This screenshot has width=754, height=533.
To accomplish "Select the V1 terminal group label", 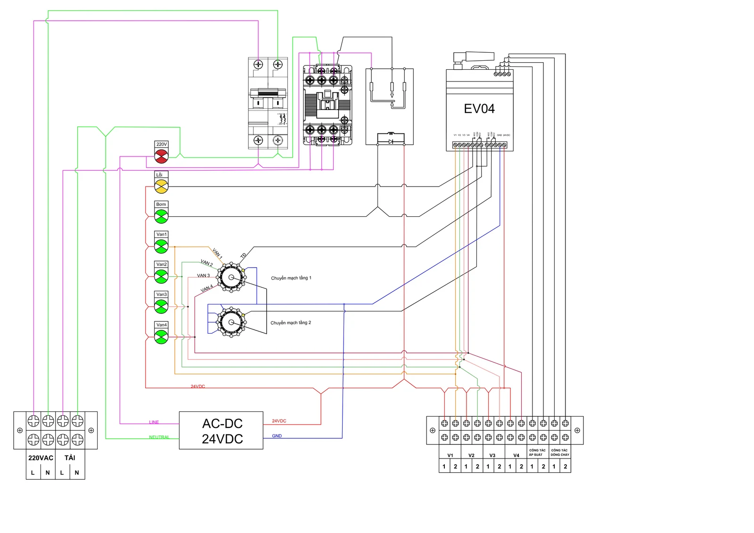I will (x=450, y=456).
